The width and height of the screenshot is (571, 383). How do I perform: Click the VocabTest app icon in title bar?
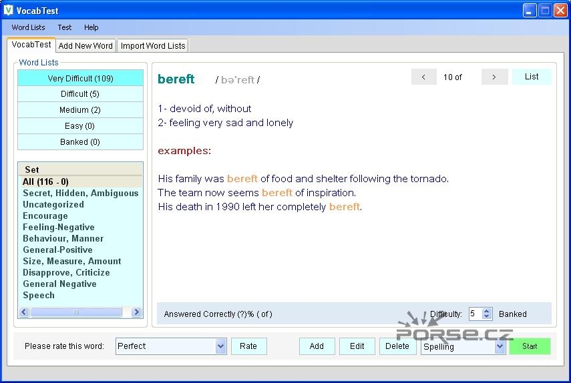tap(9, 10)
